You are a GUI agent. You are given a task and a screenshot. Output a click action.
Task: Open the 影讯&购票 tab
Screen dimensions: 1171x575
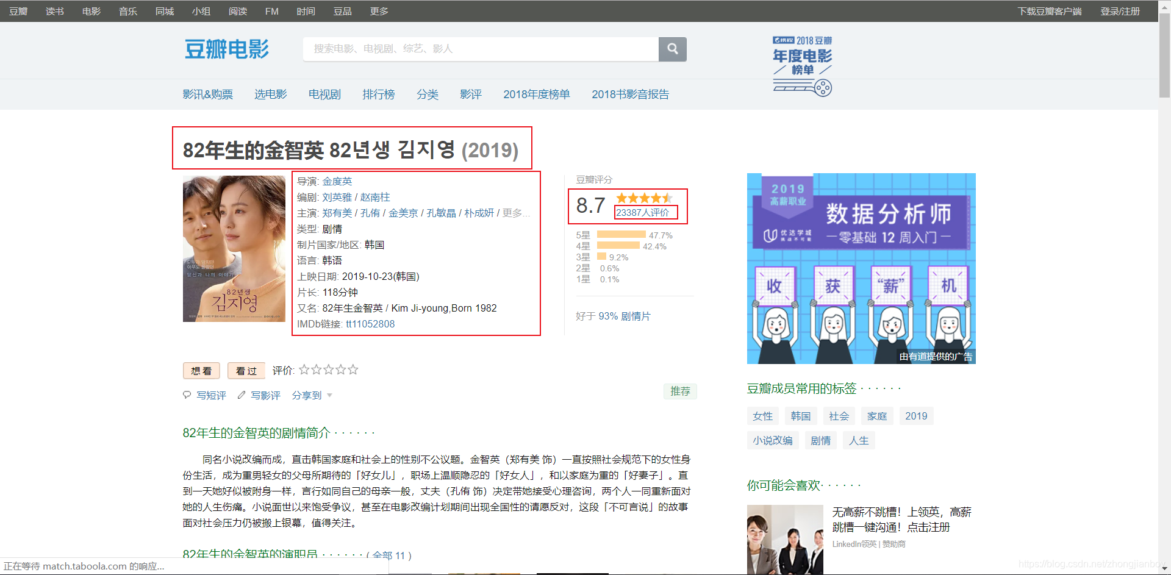[208, 94]
